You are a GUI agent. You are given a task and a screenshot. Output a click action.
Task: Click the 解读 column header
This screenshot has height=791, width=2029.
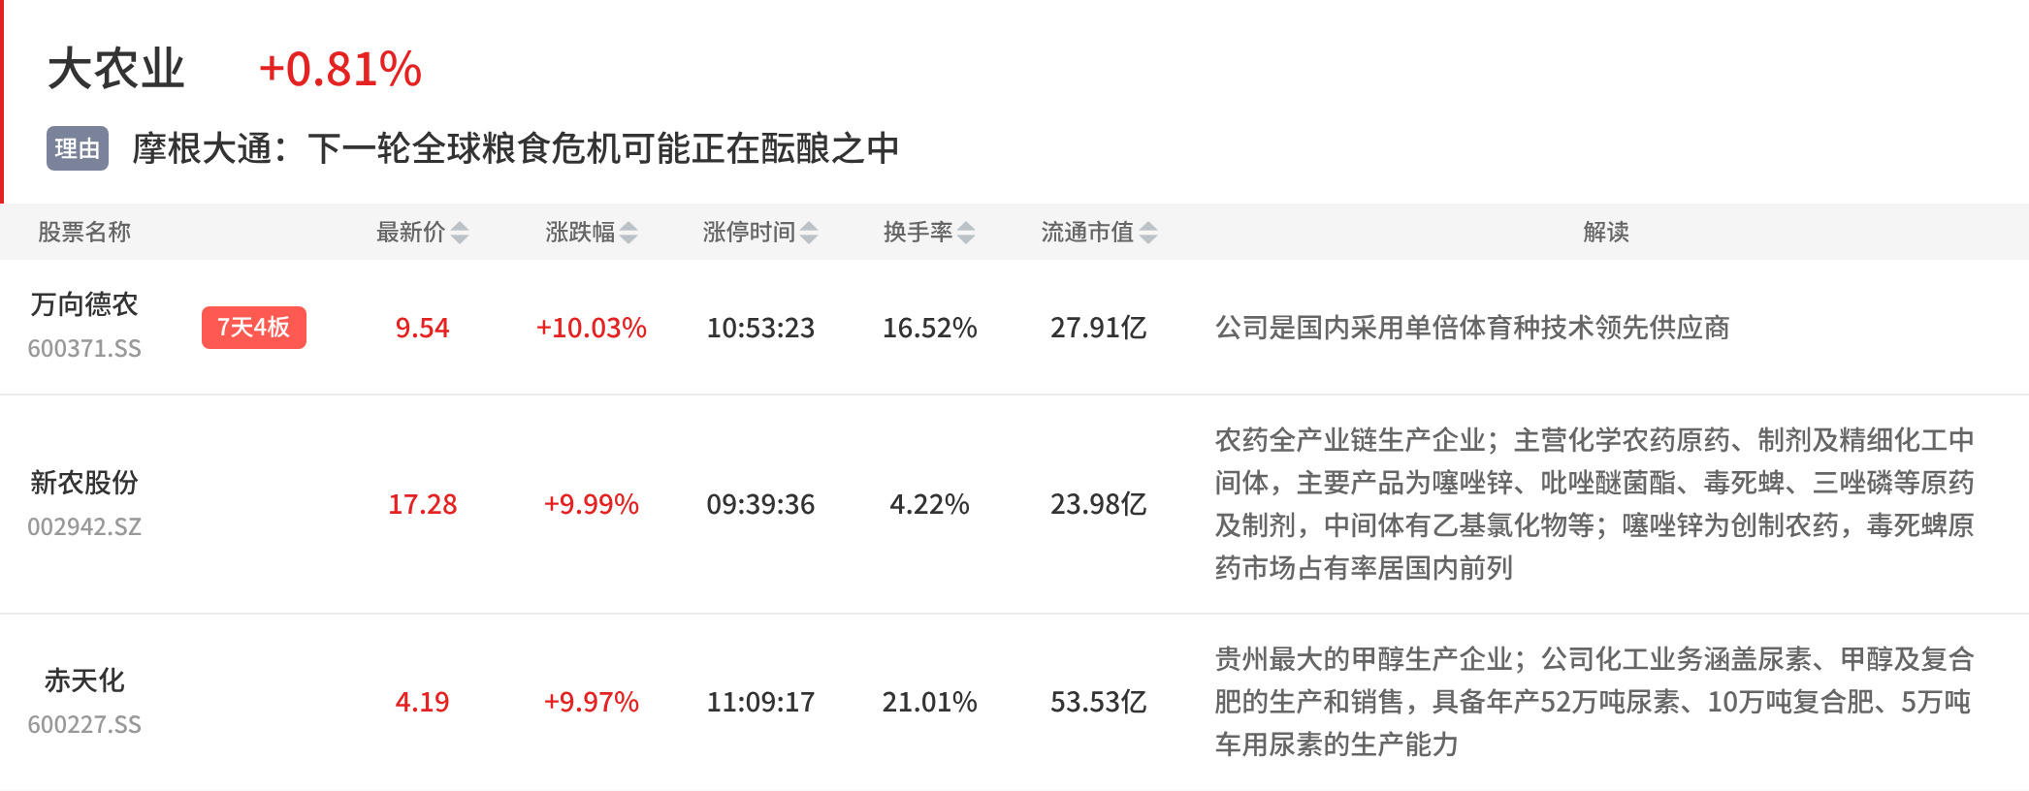coord(1606,233)
